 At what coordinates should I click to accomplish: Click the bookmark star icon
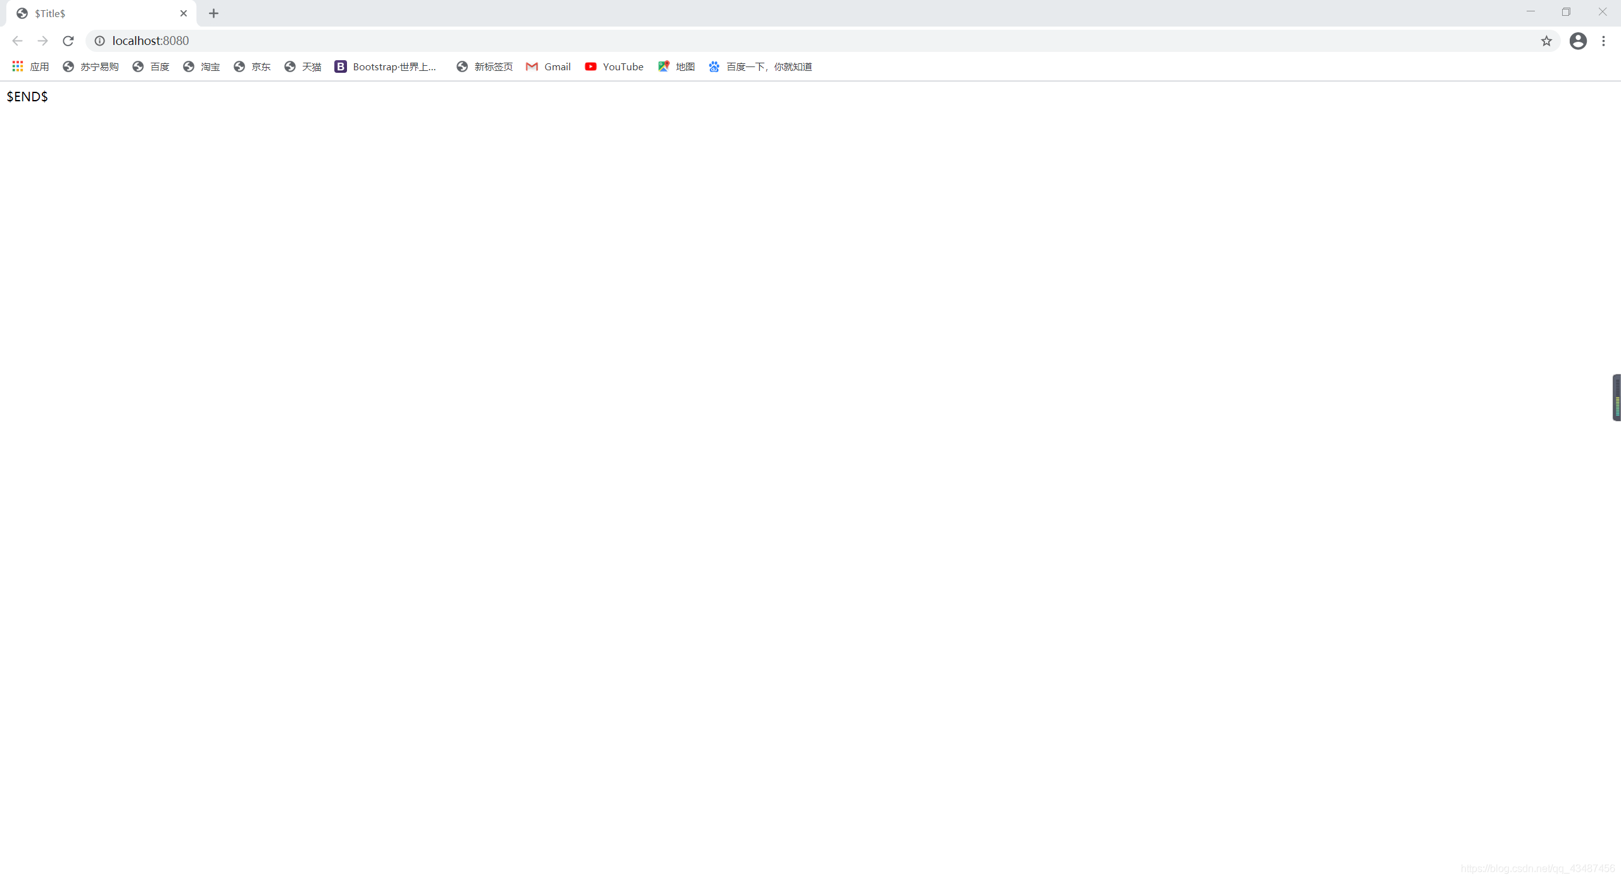pos(1546,40)
